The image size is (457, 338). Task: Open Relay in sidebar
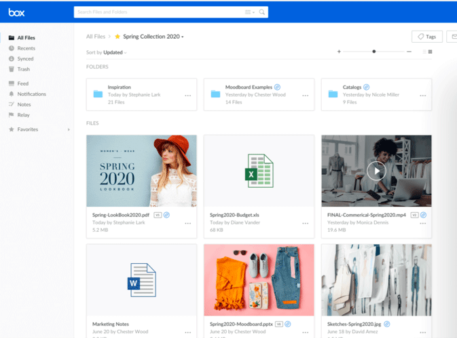pyautogui.click(x=23, y=115)
